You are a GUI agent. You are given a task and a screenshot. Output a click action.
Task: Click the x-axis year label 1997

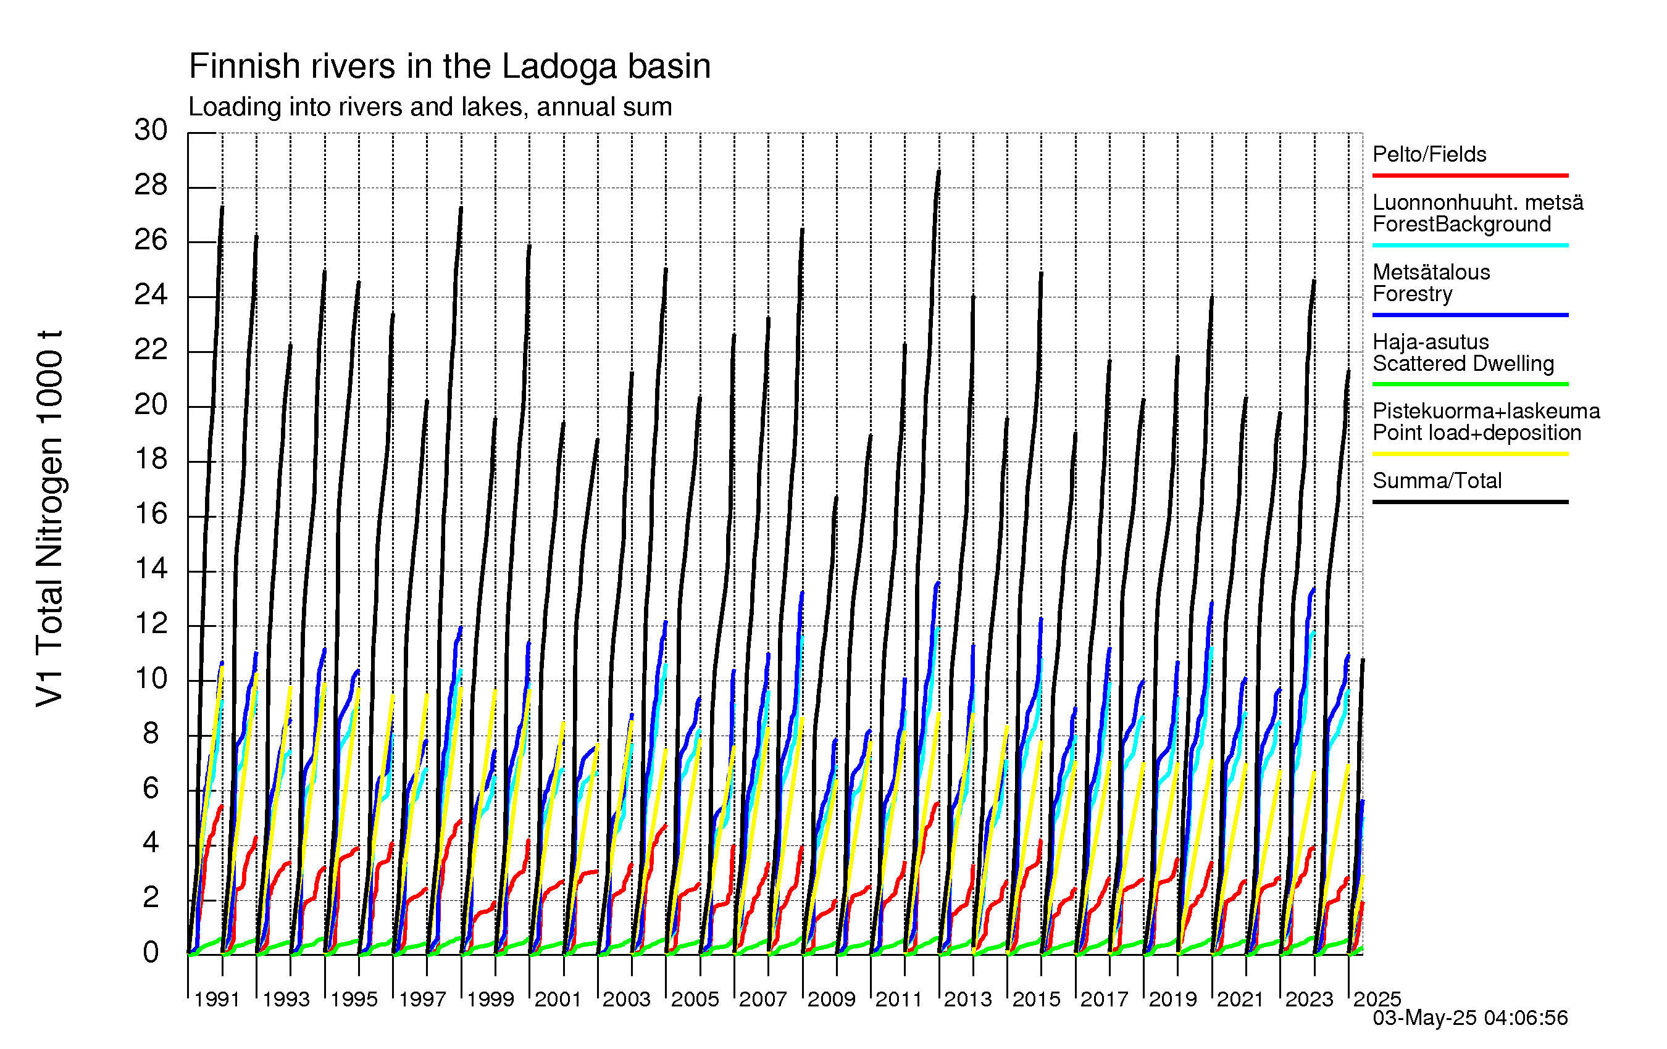coord(422,999)
